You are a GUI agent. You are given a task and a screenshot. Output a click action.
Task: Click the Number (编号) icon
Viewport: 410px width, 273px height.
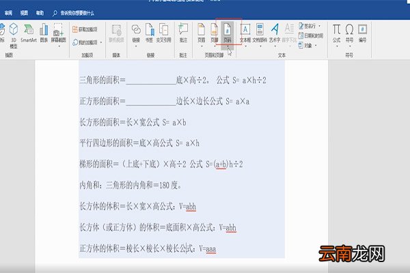[x=362, y=29]
